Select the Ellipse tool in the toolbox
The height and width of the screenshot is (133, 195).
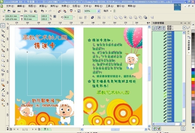(x=3, y=60)
